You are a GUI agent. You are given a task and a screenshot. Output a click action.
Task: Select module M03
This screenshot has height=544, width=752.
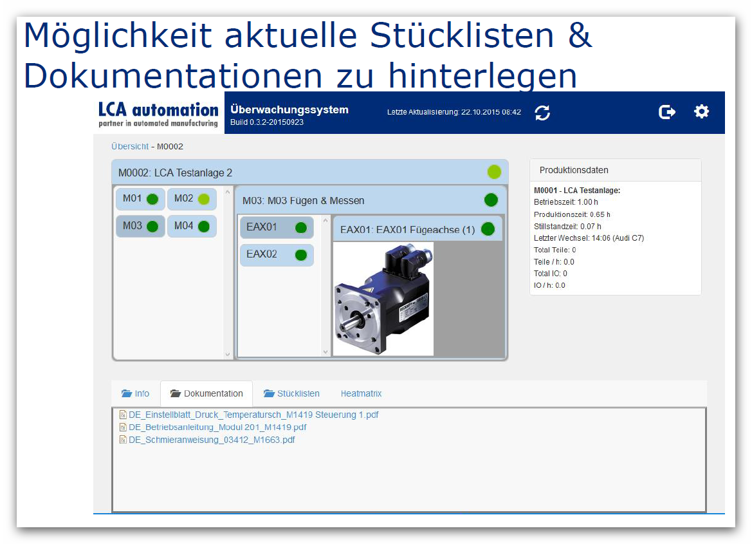pos(140,226)
